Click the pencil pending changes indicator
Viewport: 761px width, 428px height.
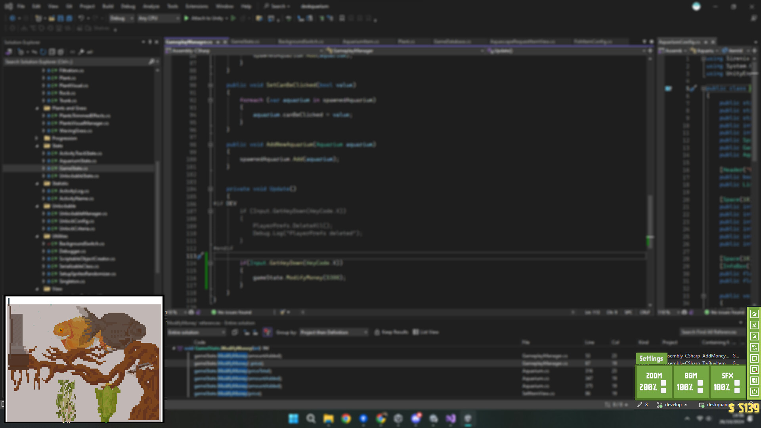(642, 405)
